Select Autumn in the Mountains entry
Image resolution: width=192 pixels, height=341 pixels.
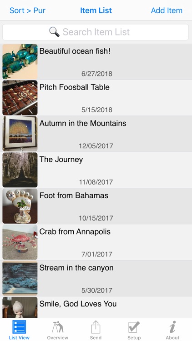96,134
